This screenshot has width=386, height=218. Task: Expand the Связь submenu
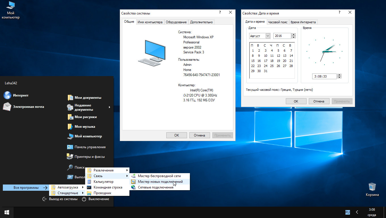tap(107, 176)
